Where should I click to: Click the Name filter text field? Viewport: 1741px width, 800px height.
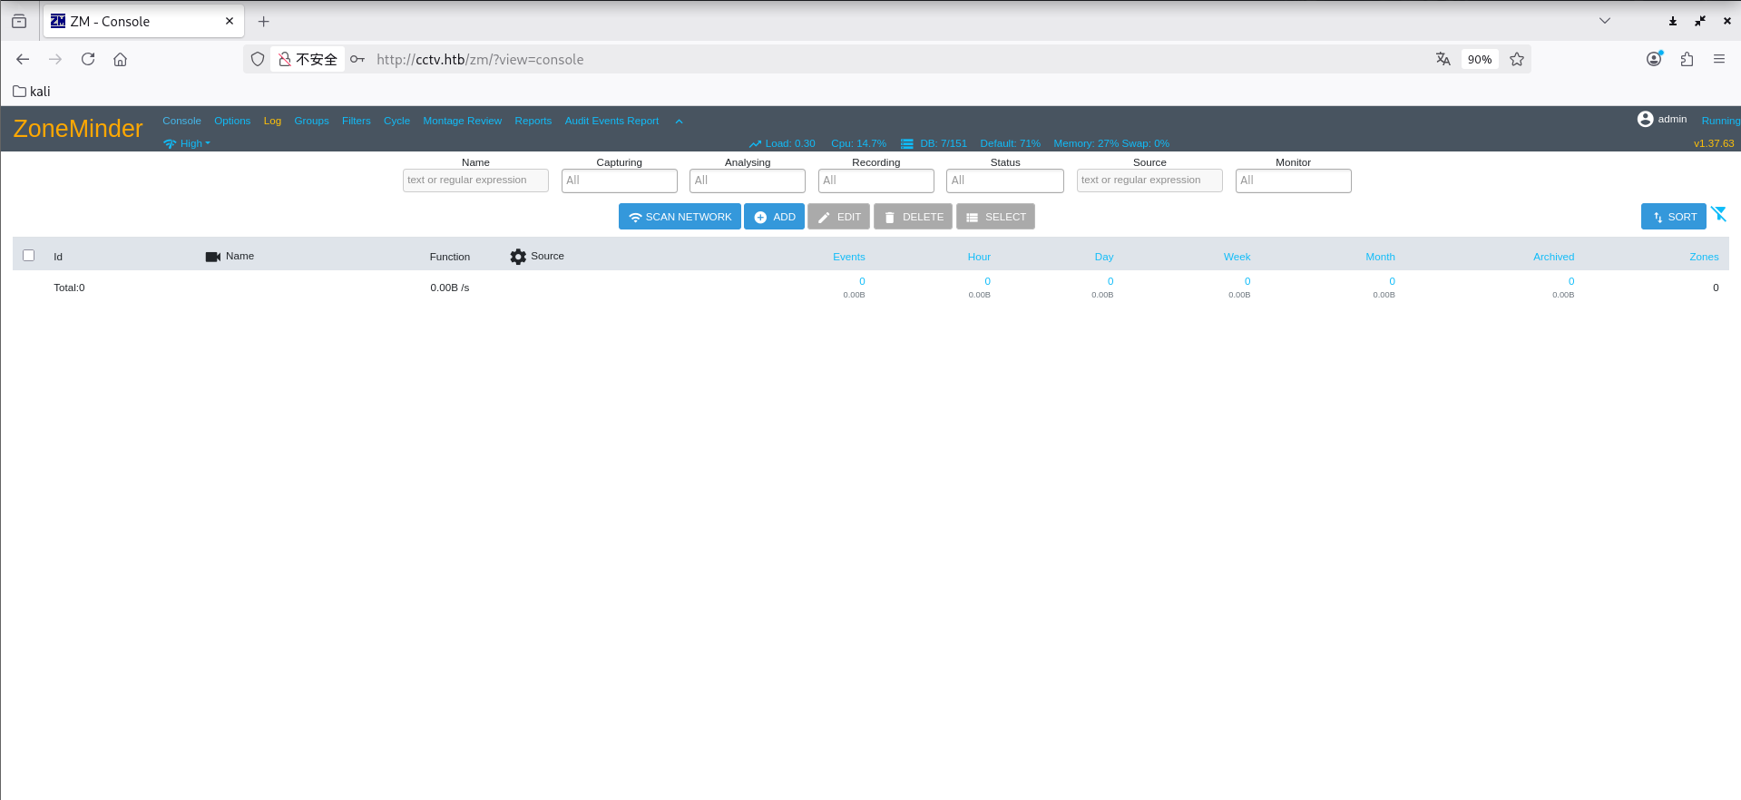pyautogui.click(x=475, y=180)
